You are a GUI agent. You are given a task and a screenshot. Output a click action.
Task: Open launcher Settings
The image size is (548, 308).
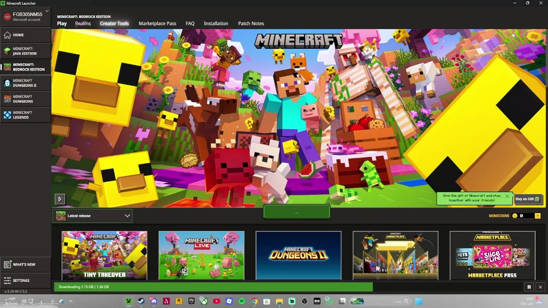click(x=26, y=281)
